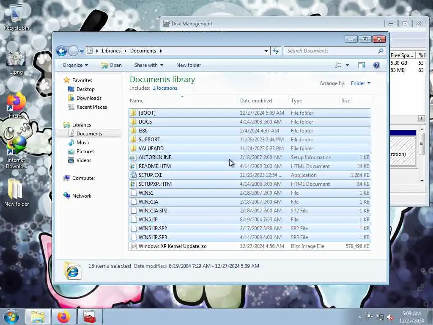Select the I386 folder icon
This screenshot has height=325, width=433.
click(134, 130)
